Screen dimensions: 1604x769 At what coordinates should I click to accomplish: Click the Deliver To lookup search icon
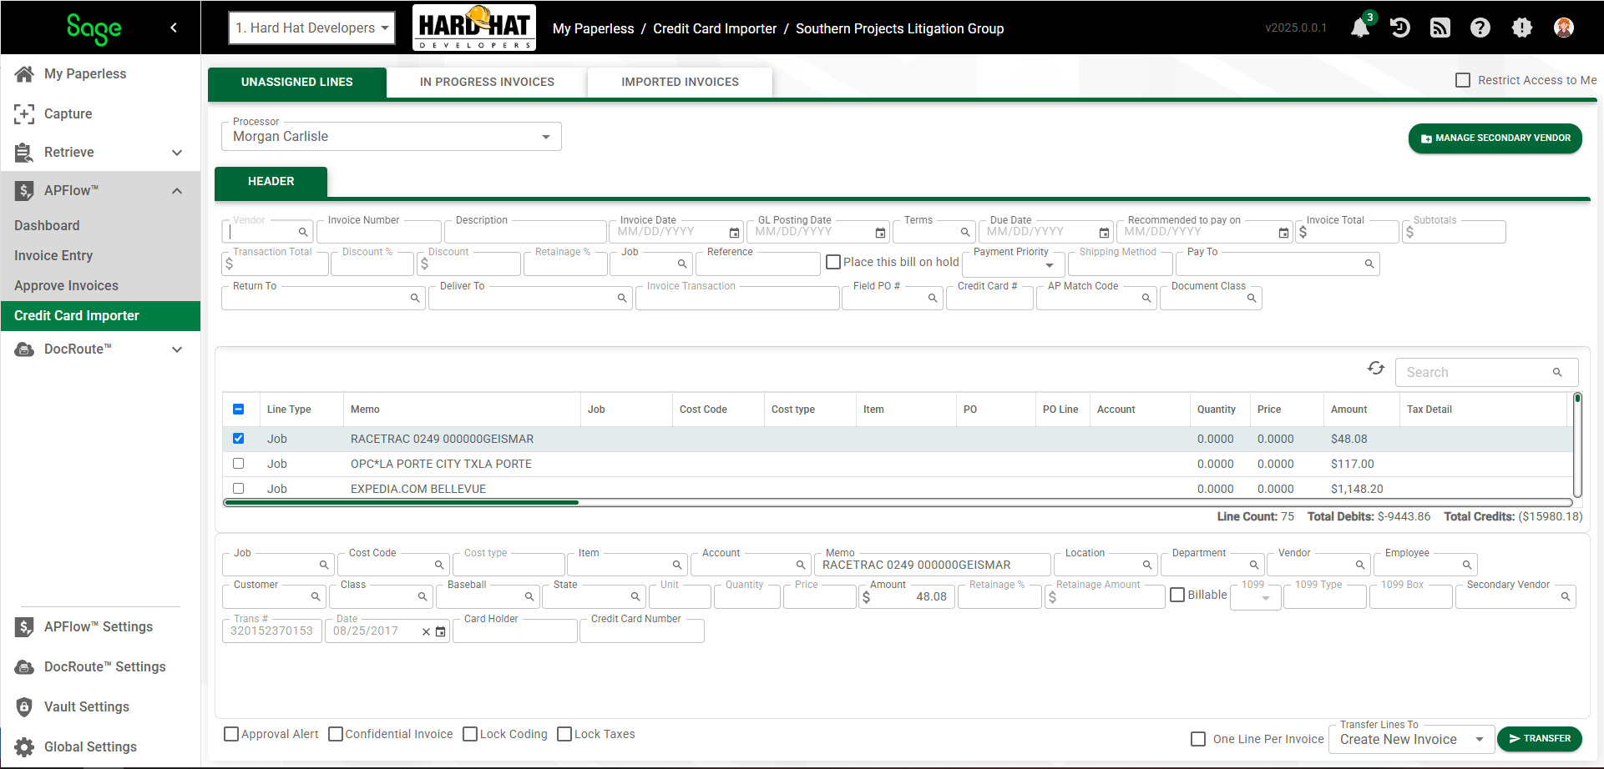[x=622, y=298]
